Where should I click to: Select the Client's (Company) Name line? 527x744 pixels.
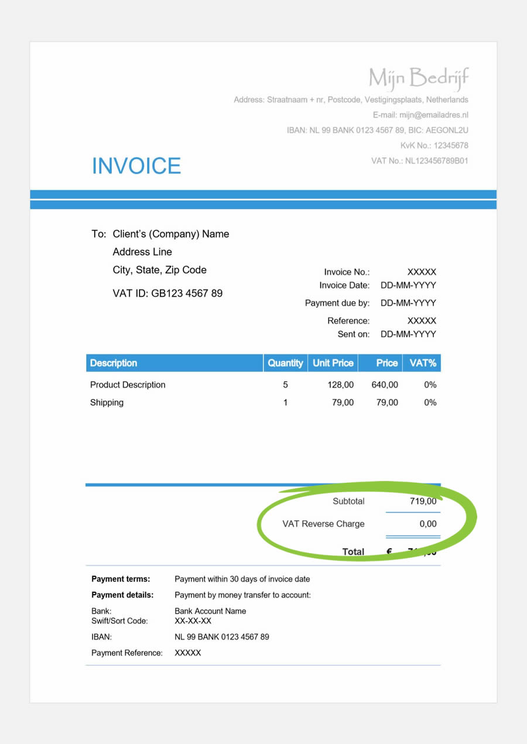click(171, 234)
